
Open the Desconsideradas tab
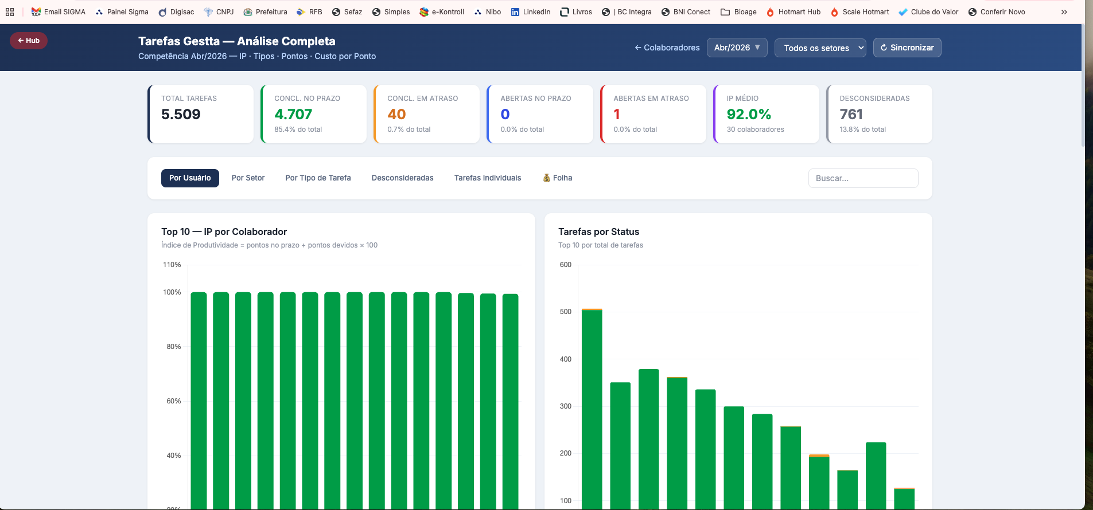coord(402,178)
